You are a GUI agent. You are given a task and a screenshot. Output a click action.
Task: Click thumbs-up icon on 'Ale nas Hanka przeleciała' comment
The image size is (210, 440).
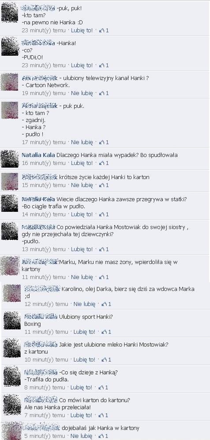(103, 415)
